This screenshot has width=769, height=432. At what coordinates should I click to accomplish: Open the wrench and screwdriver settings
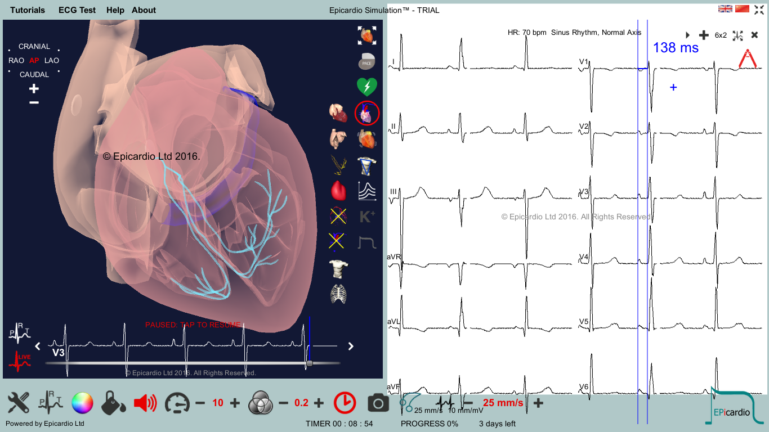click(x=19, y=403)
